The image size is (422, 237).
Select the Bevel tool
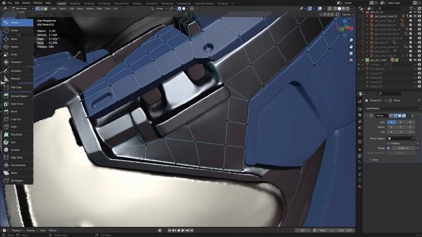pyautogui.click(x=17, y=111)
